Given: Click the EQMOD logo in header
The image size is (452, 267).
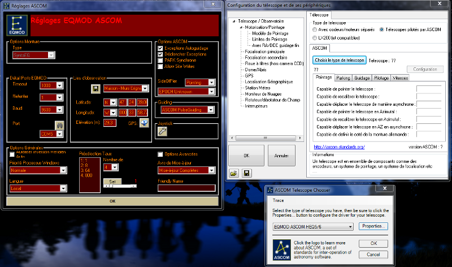Looking at the screenshot, I should 18,26.
